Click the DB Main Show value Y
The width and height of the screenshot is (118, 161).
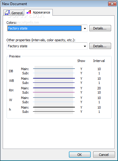click(x=81, y=69)
